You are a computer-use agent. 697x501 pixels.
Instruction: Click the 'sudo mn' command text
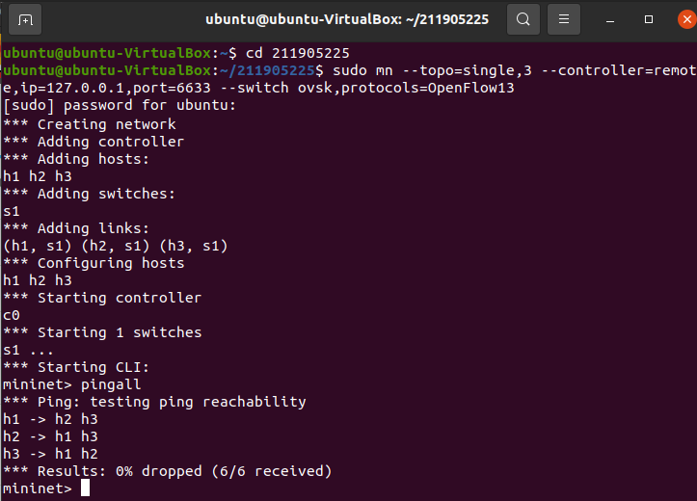pyautogui.click(x=362, y=70)
